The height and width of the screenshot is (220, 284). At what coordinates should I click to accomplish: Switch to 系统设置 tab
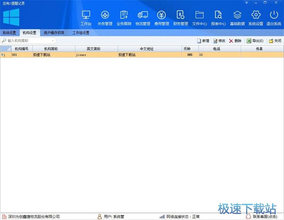click(x=9, y=33)
